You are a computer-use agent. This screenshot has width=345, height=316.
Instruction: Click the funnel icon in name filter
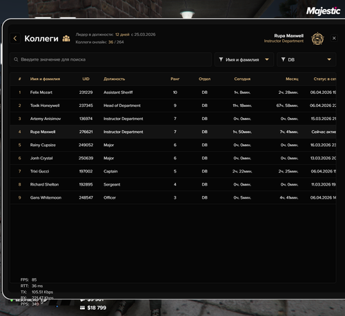coord(221,59)
